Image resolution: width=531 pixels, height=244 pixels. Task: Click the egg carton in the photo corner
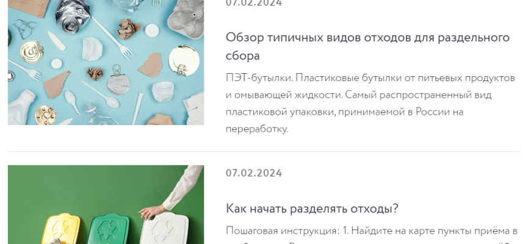pos(186,19)
